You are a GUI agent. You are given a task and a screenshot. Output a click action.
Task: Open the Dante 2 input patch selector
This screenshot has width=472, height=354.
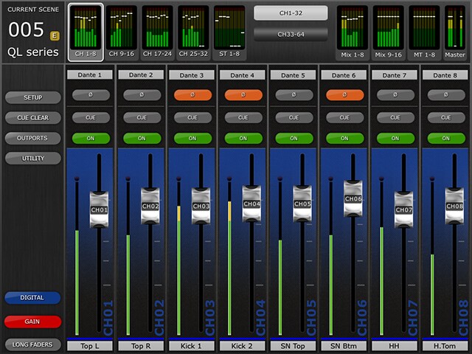point(142,74)
